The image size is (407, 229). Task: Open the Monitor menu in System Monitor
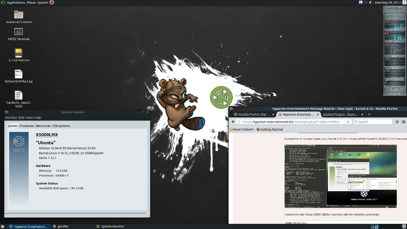coord(12,118)
